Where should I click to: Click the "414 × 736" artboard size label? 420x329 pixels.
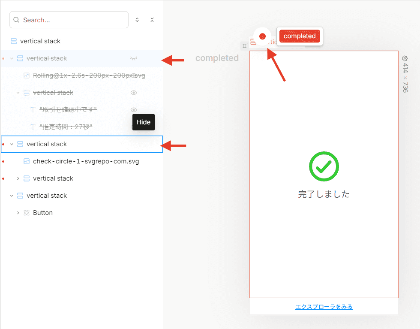tap(405, 78)
